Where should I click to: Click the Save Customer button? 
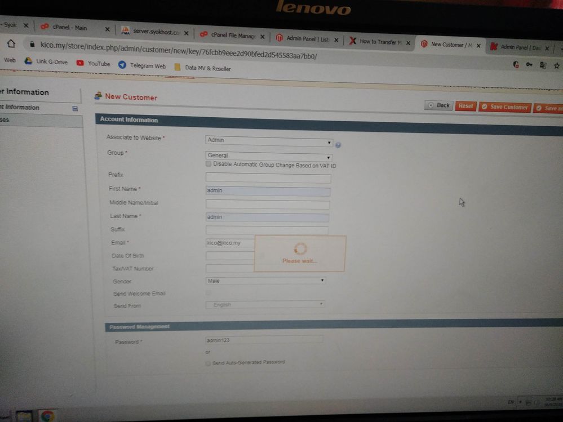click(504, 107)
